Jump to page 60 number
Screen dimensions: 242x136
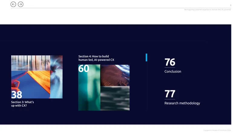coord(84,69)
